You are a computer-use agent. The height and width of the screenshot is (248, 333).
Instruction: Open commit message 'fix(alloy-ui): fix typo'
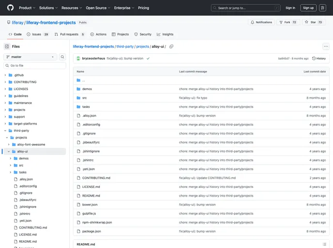tap(193, 98)
